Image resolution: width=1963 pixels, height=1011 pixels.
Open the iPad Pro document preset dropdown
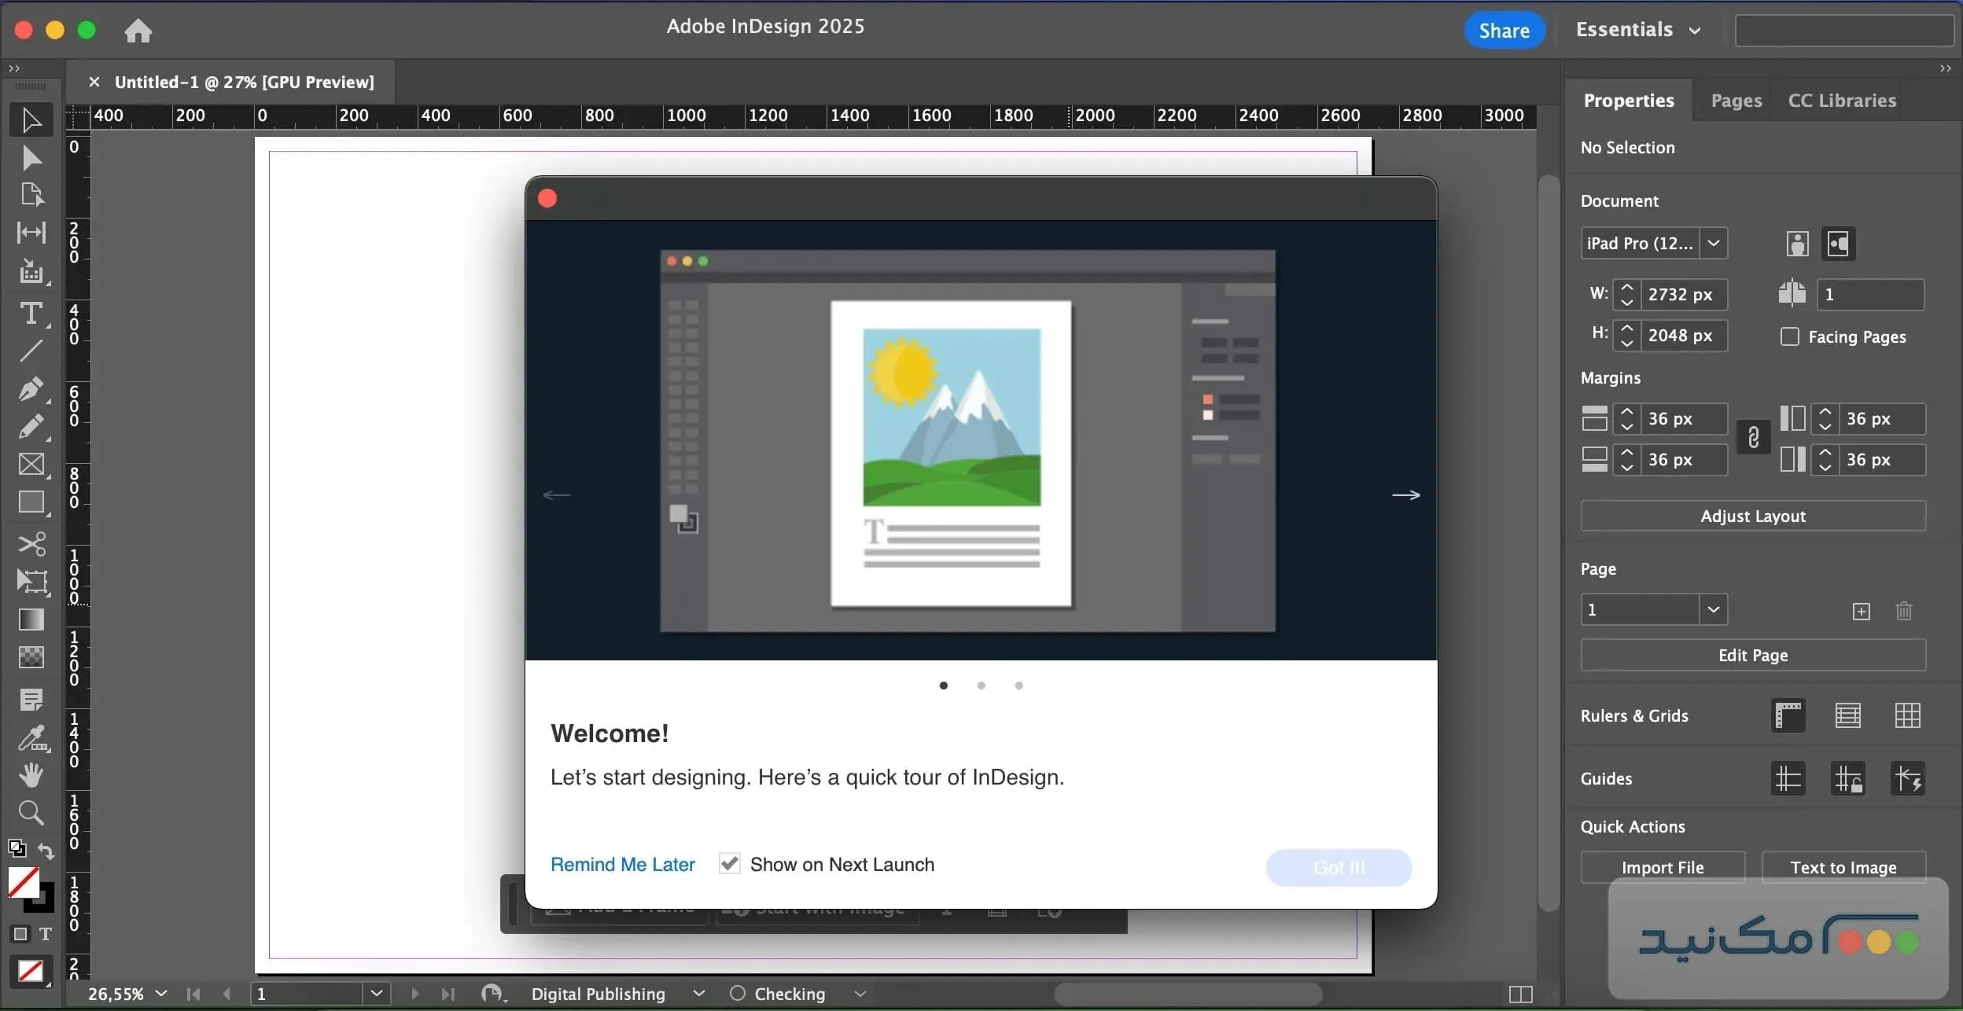(x=1714, y=243)
